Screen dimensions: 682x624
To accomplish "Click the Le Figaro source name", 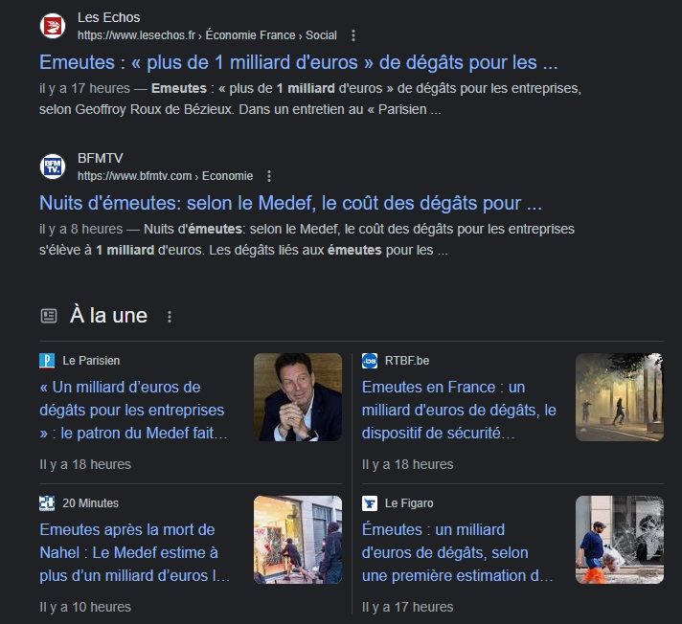I will 409,503.
